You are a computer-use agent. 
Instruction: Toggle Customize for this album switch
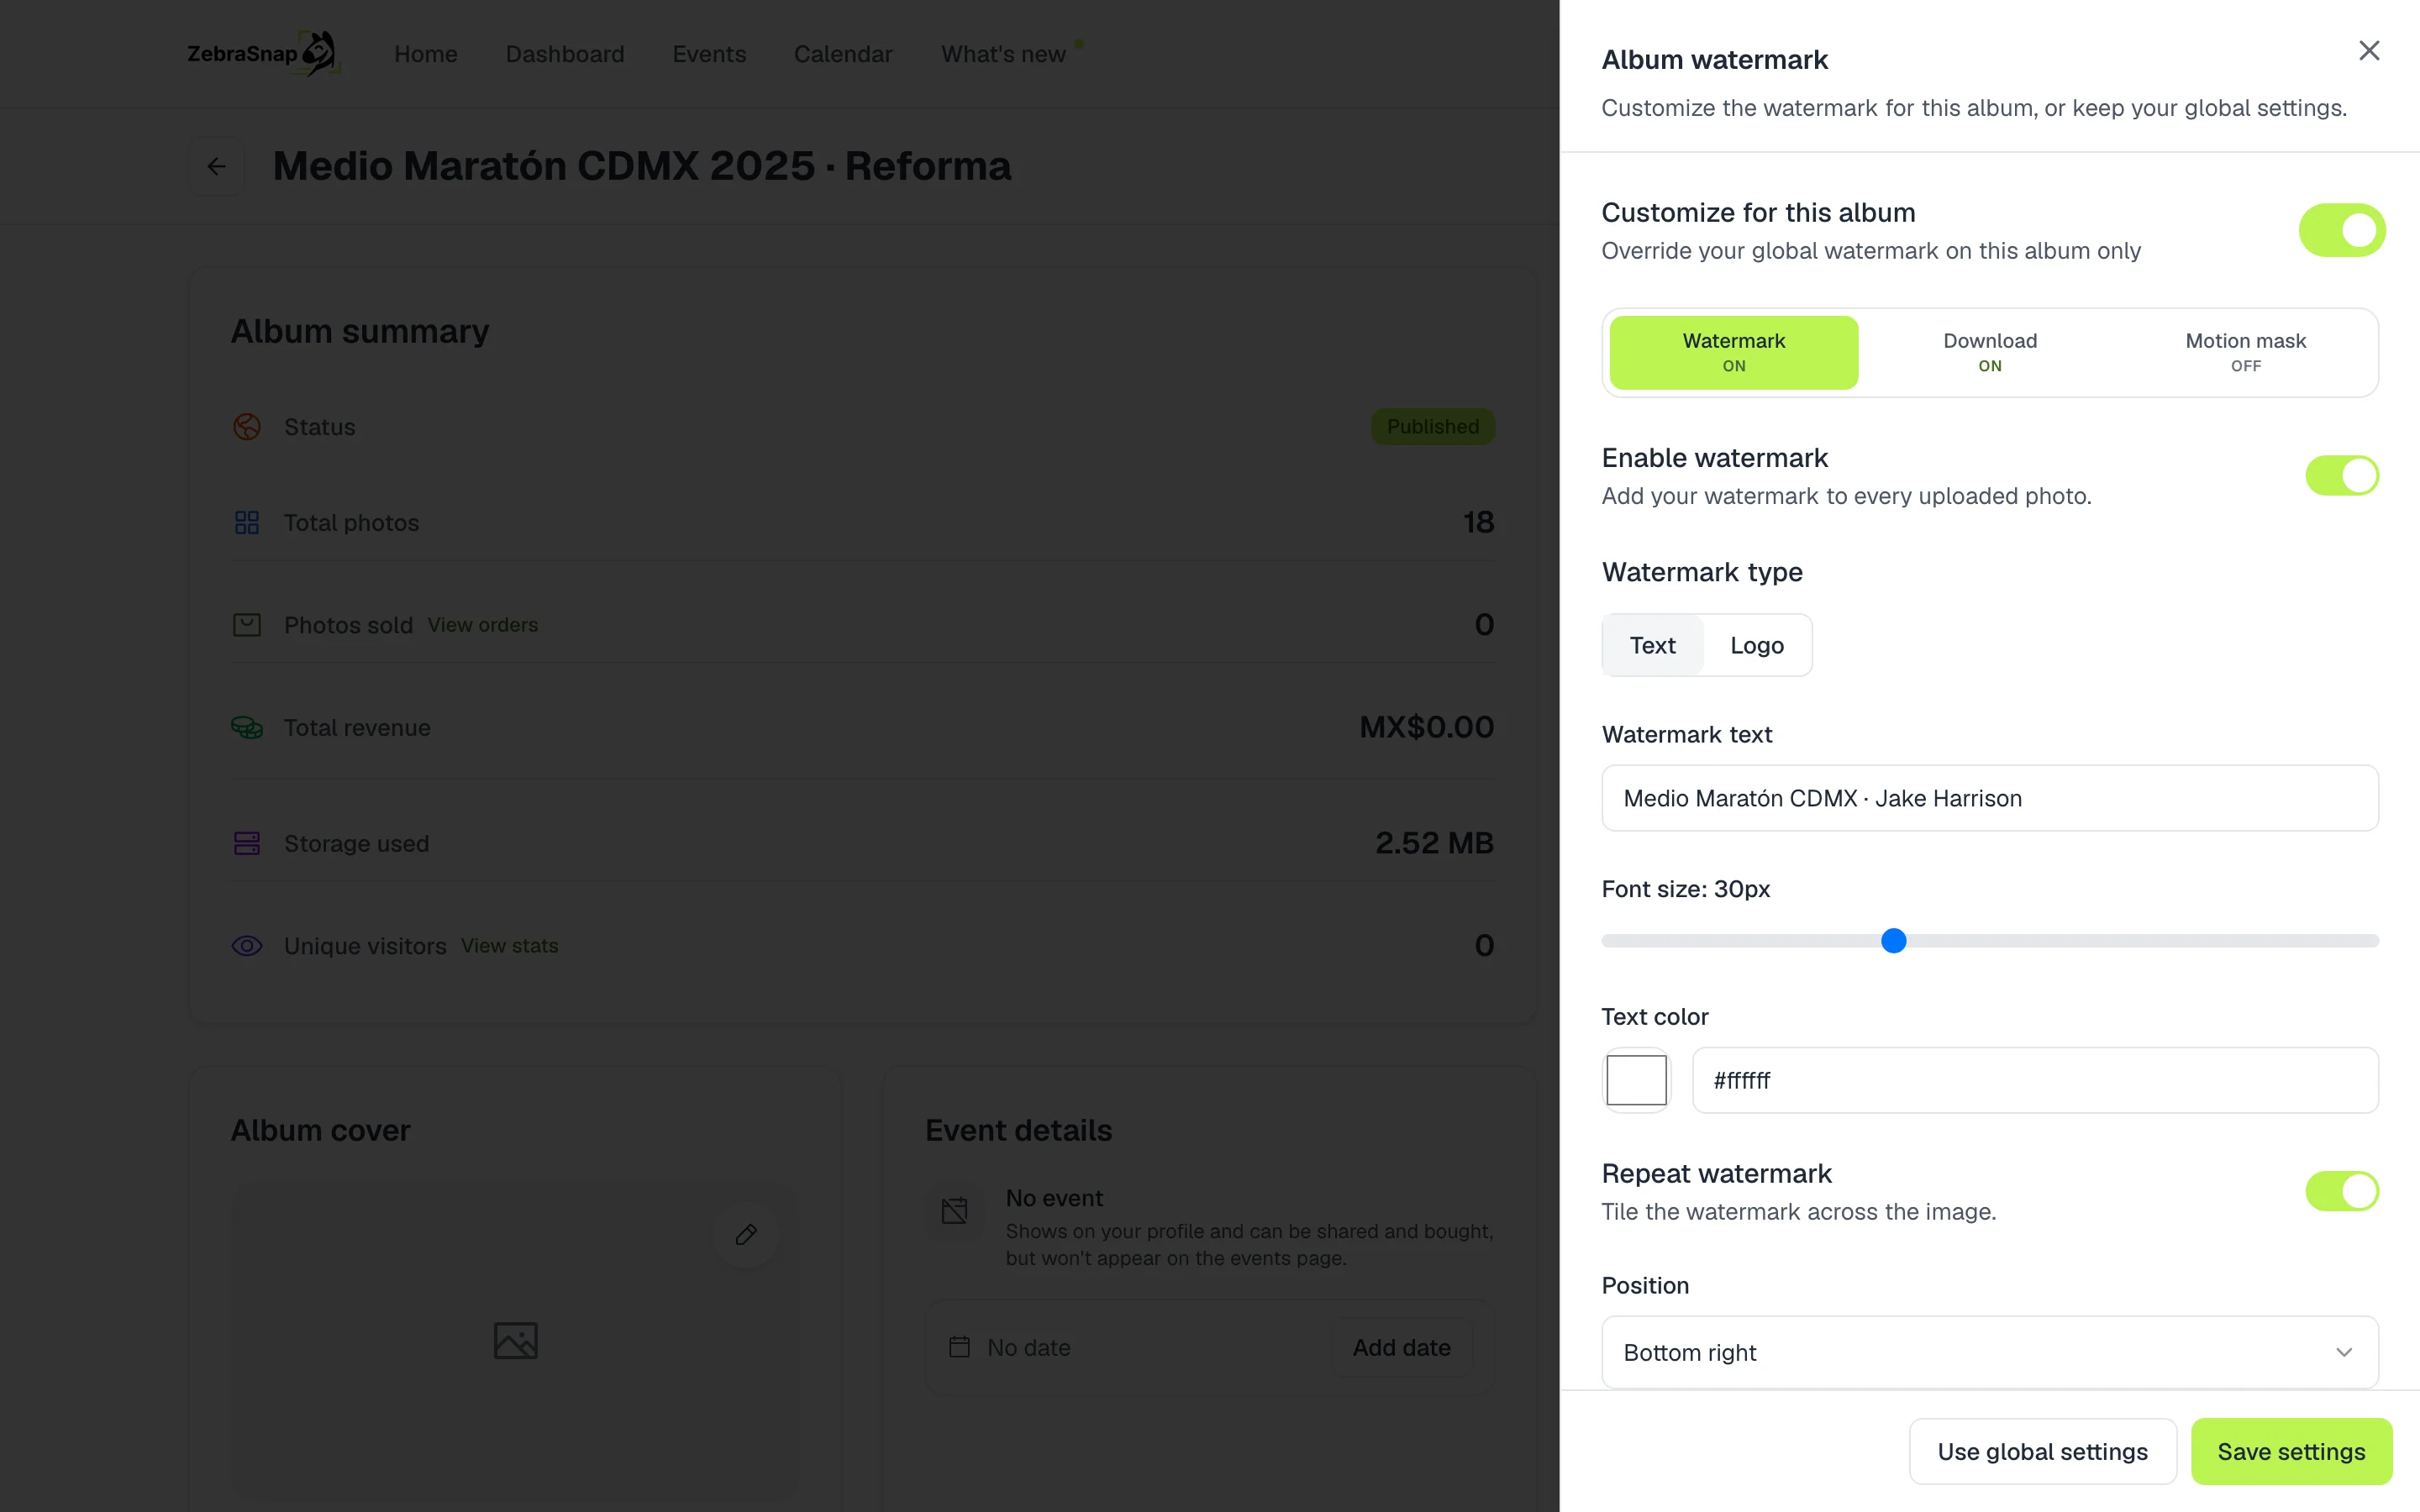pyautogui.click(x=2342, y=230)
